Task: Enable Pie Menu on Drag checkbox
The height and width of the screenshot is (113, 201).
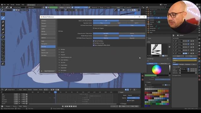Action: [94, 43]
